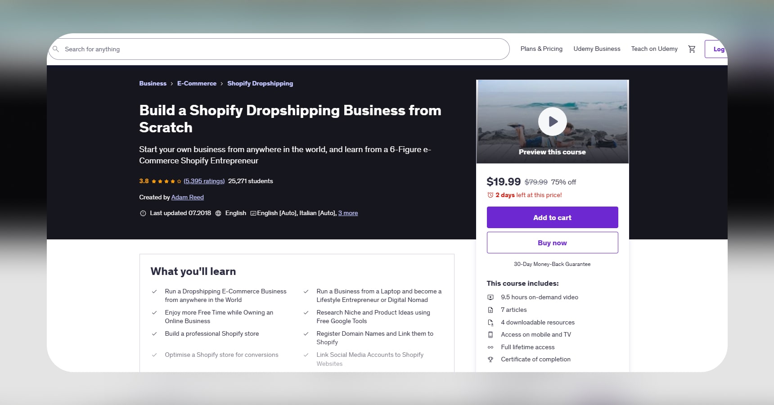Click the mobile and TV access icon
Viewport: 774px width, 405px height.
click(x=490, y=335)
